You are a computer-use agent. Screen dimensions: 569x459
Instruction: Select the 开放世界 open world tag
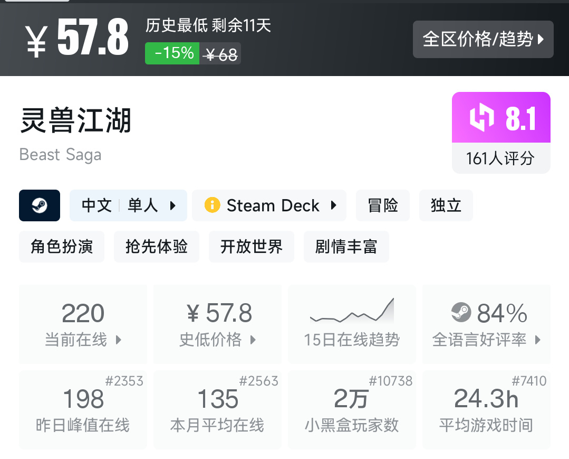[x=252, y=247]
